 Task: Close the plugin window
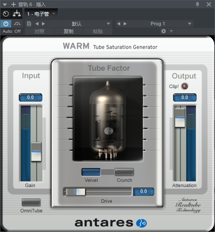[x=209, y=4]
